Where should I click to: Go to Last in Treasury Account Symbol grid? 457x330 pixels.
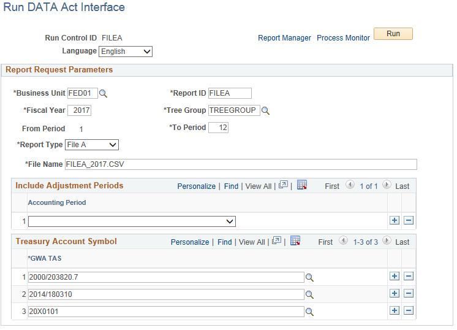click(x=402, y=242)
